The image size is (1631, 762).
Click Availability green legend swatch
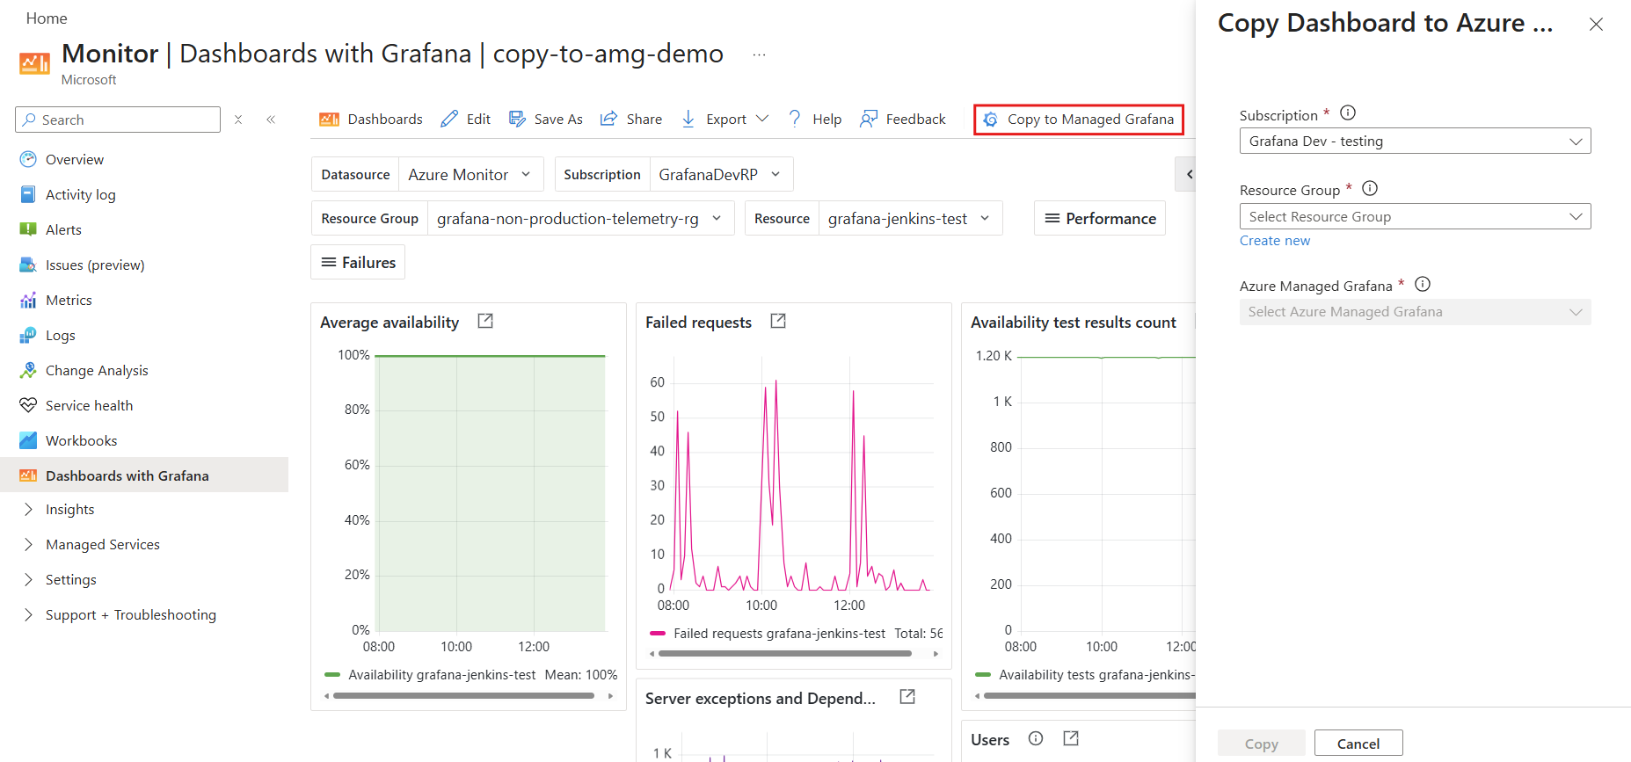332,674
